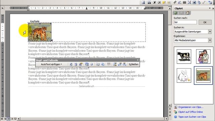Click the Less Brightness icon
The image size is (215, 121).
tap(169, 2)
